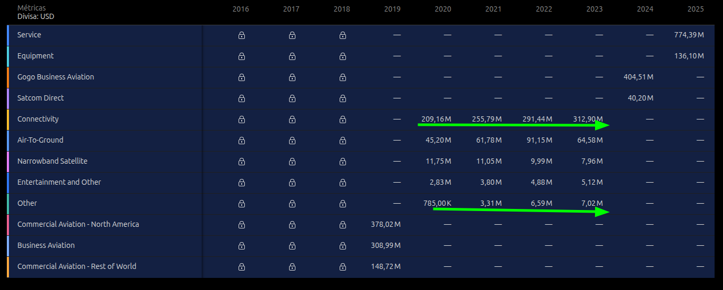Click the 2016 lock for Entertainment and Other

pyautogui.click(x=241, y=183)
